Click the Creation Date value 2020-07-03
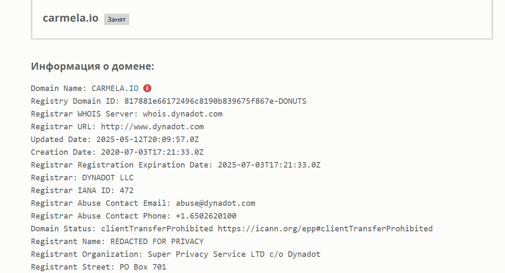Viewport: 505px width, 273px height. pos(152,152)
